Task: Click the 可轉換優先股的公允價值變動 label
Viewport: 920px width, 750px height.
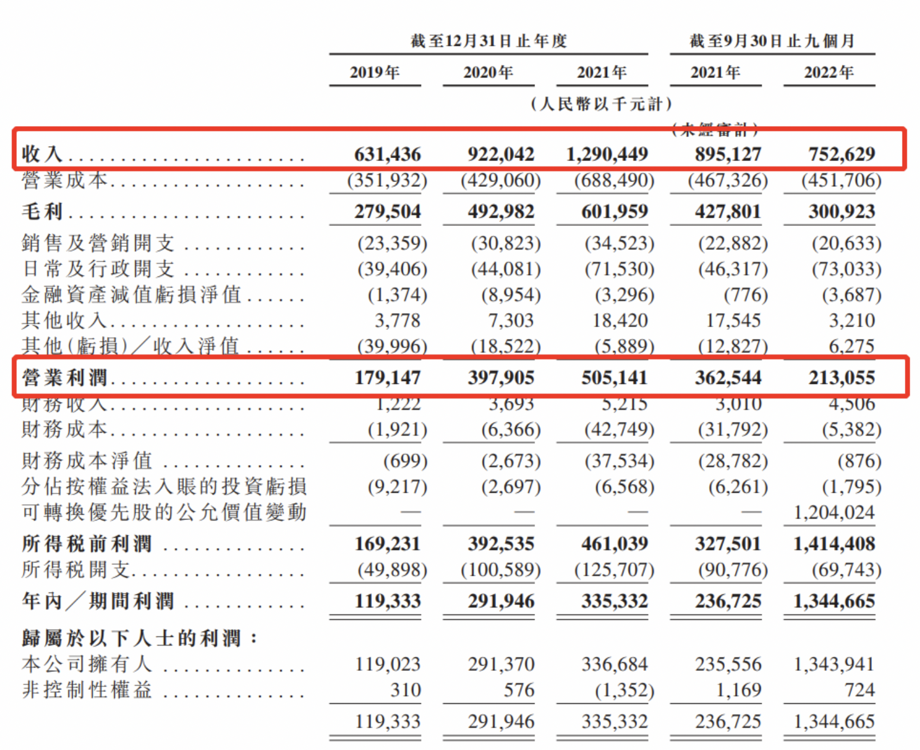Action: (x=164, y=513)
